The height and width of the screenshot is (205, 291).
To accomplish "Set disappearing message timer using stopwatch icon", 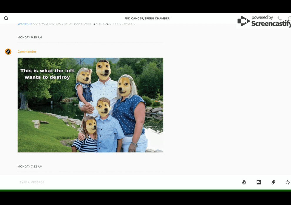I will click(x=244, y=182).
